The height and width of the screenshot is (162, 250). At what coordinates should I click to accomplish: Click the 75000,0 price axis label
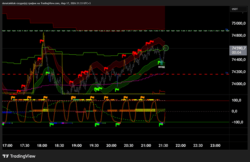click(x=239, y=23)
